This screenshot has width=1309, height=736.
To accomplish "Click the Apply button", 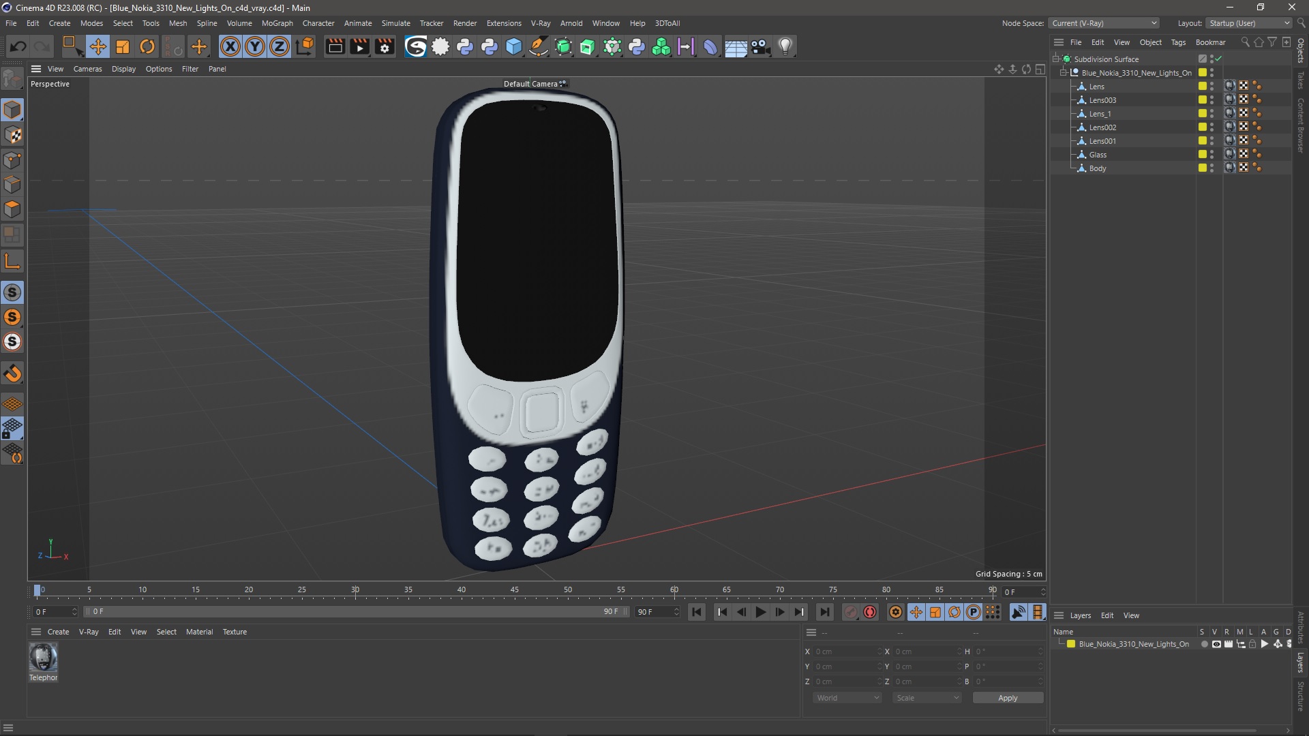I will 1008,698.
